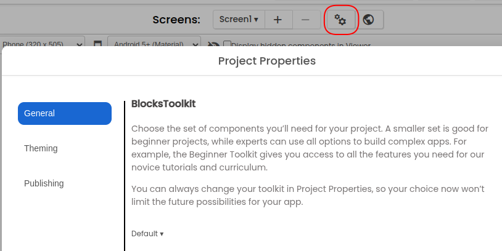Click the globe language icon
Viewport: 502px width, 251px height.
[x=369, y=20]
